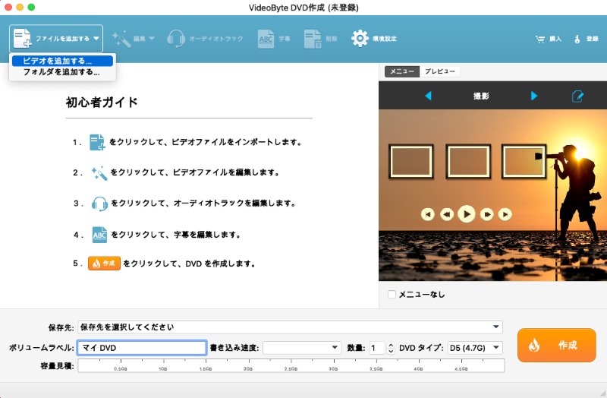Image resolution: width=607 pixels, height=398 pixels.
Task: Click the 登録 key icon
Action: tap(577, 39)
